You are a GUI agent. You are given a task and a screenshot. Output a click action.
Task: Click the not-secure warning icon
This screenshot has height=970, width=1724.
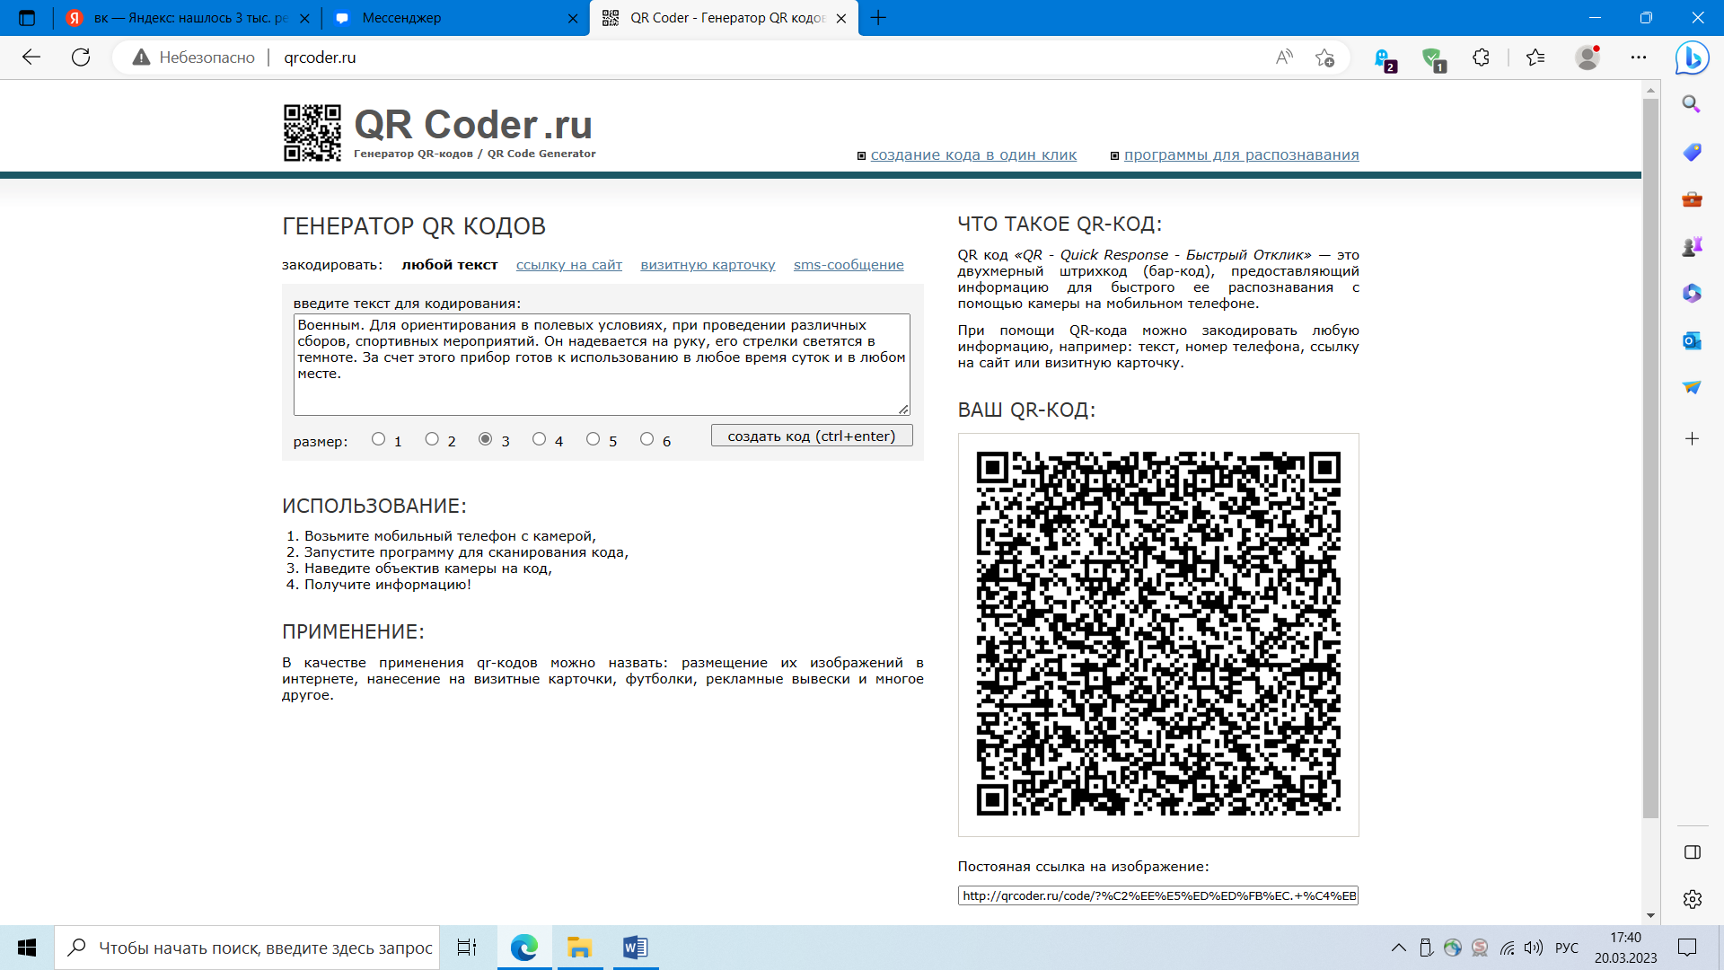point(141,57)
